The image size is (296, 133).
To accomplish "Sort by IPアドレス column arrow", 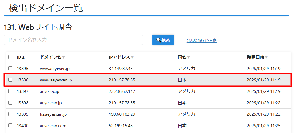I will click(x=132, y=57).
